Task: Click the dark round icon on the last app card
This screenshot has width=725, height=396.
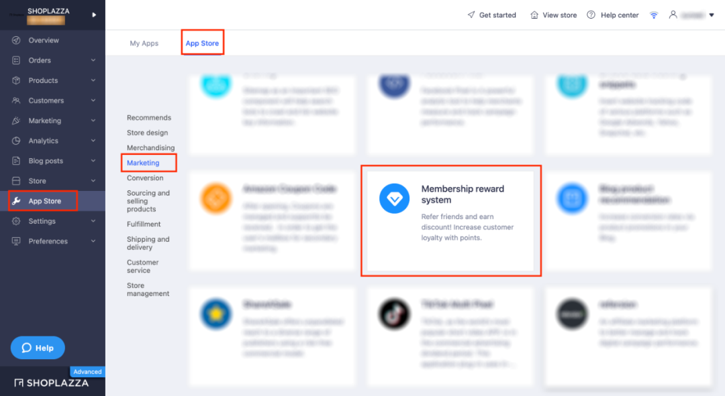Action: (572, 314)
